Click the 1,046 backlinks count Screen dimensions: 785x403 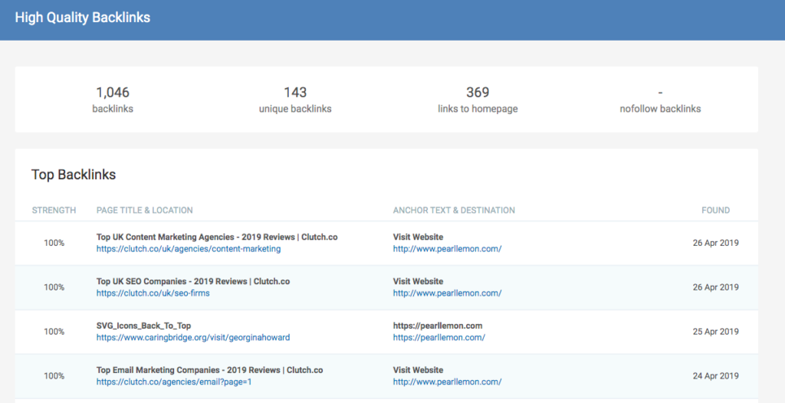113,92
